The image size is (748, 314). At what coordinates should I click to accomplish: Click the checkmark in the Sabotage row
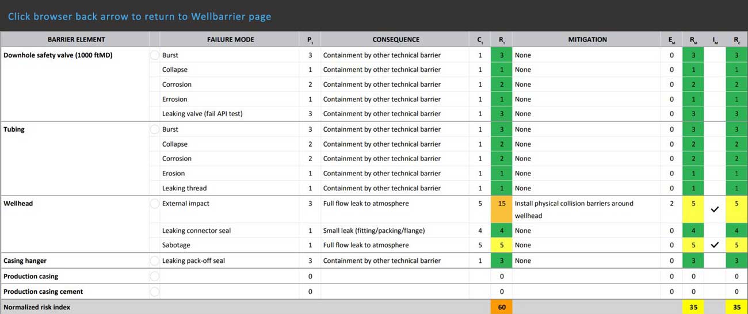(x=715, y=245)
